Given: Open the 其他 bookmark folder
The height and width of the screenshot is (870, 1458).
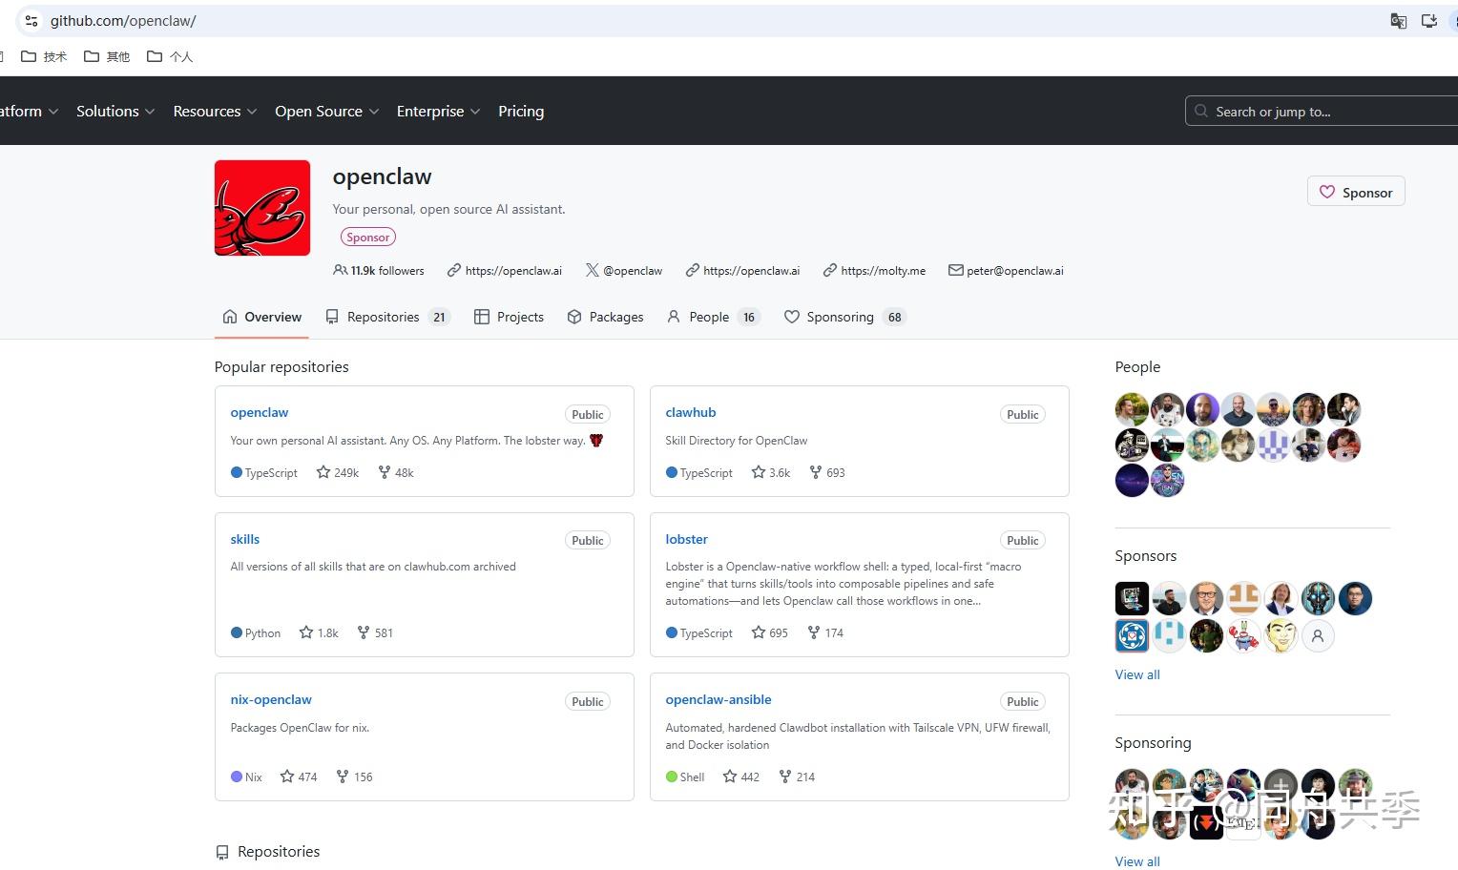Looking at the screenshot, I should [x=107, y=56].
